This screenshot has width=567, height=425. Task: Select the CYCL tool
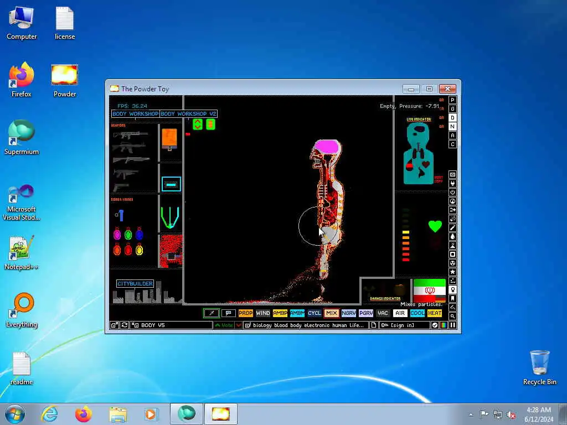(x=315, y=313)
